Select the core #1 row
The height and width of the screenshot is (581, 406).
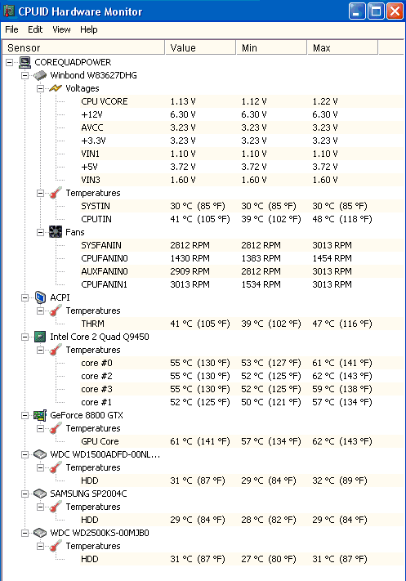tap(242, 402)
